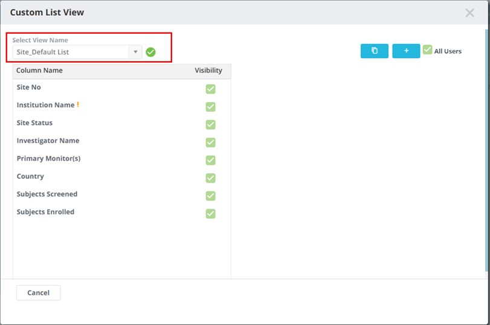Disable visibility for Primary Monitor(s)

coord(210,160)
